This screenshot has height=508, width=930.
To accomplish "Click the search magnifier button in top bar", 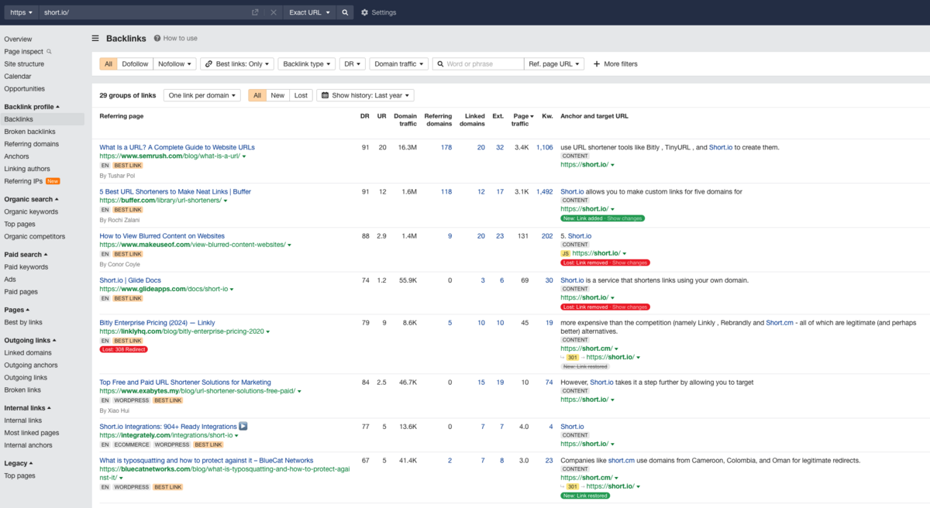I will coord(345,12).
